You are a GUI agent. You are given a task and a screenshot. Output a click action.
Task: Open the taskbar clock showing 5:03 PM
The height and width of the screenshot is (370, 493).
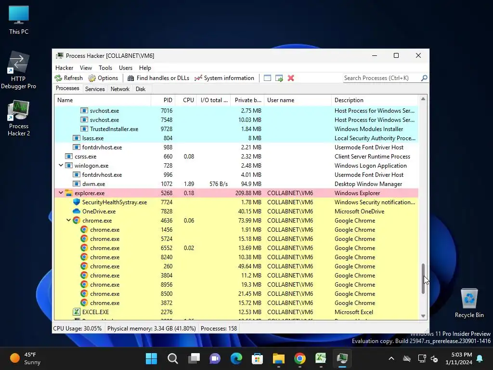pyautogui.click(x=459, y=358)
